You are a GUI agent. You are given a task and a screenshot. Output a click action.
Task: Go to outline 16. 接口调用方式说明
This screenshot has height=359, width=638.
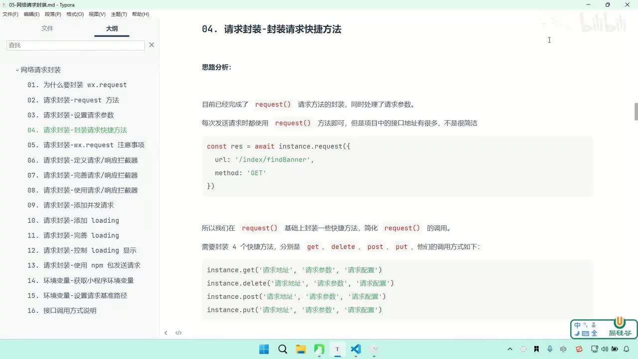pos(62,310)
